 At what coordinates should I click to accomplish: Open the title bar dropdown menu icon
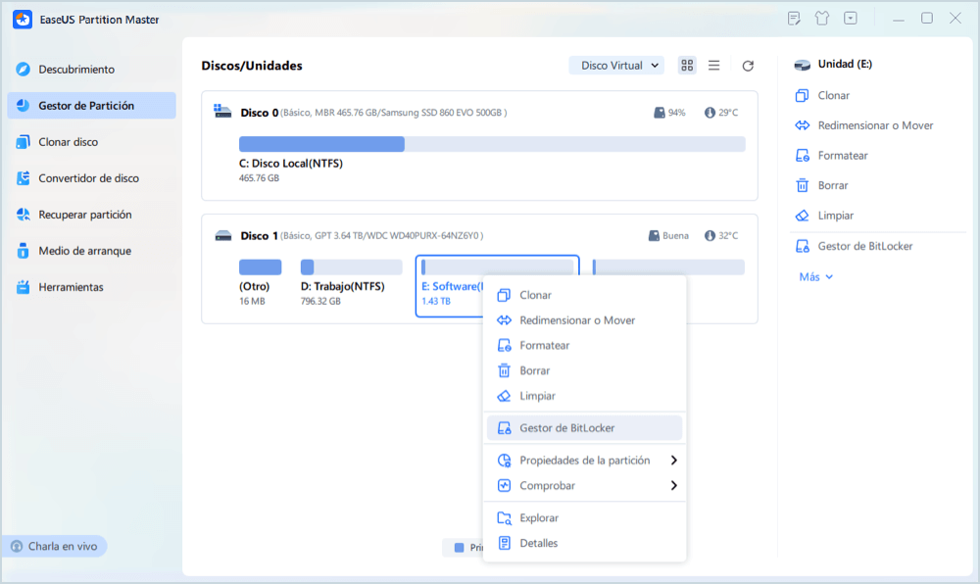pyautogui.click(x=851, y=19)
